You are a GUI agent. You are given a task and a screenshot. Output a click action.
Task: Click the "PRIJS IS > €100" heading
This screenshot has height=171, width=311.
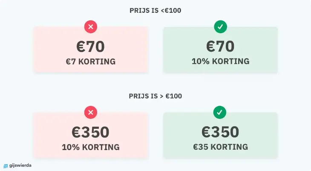155,96
